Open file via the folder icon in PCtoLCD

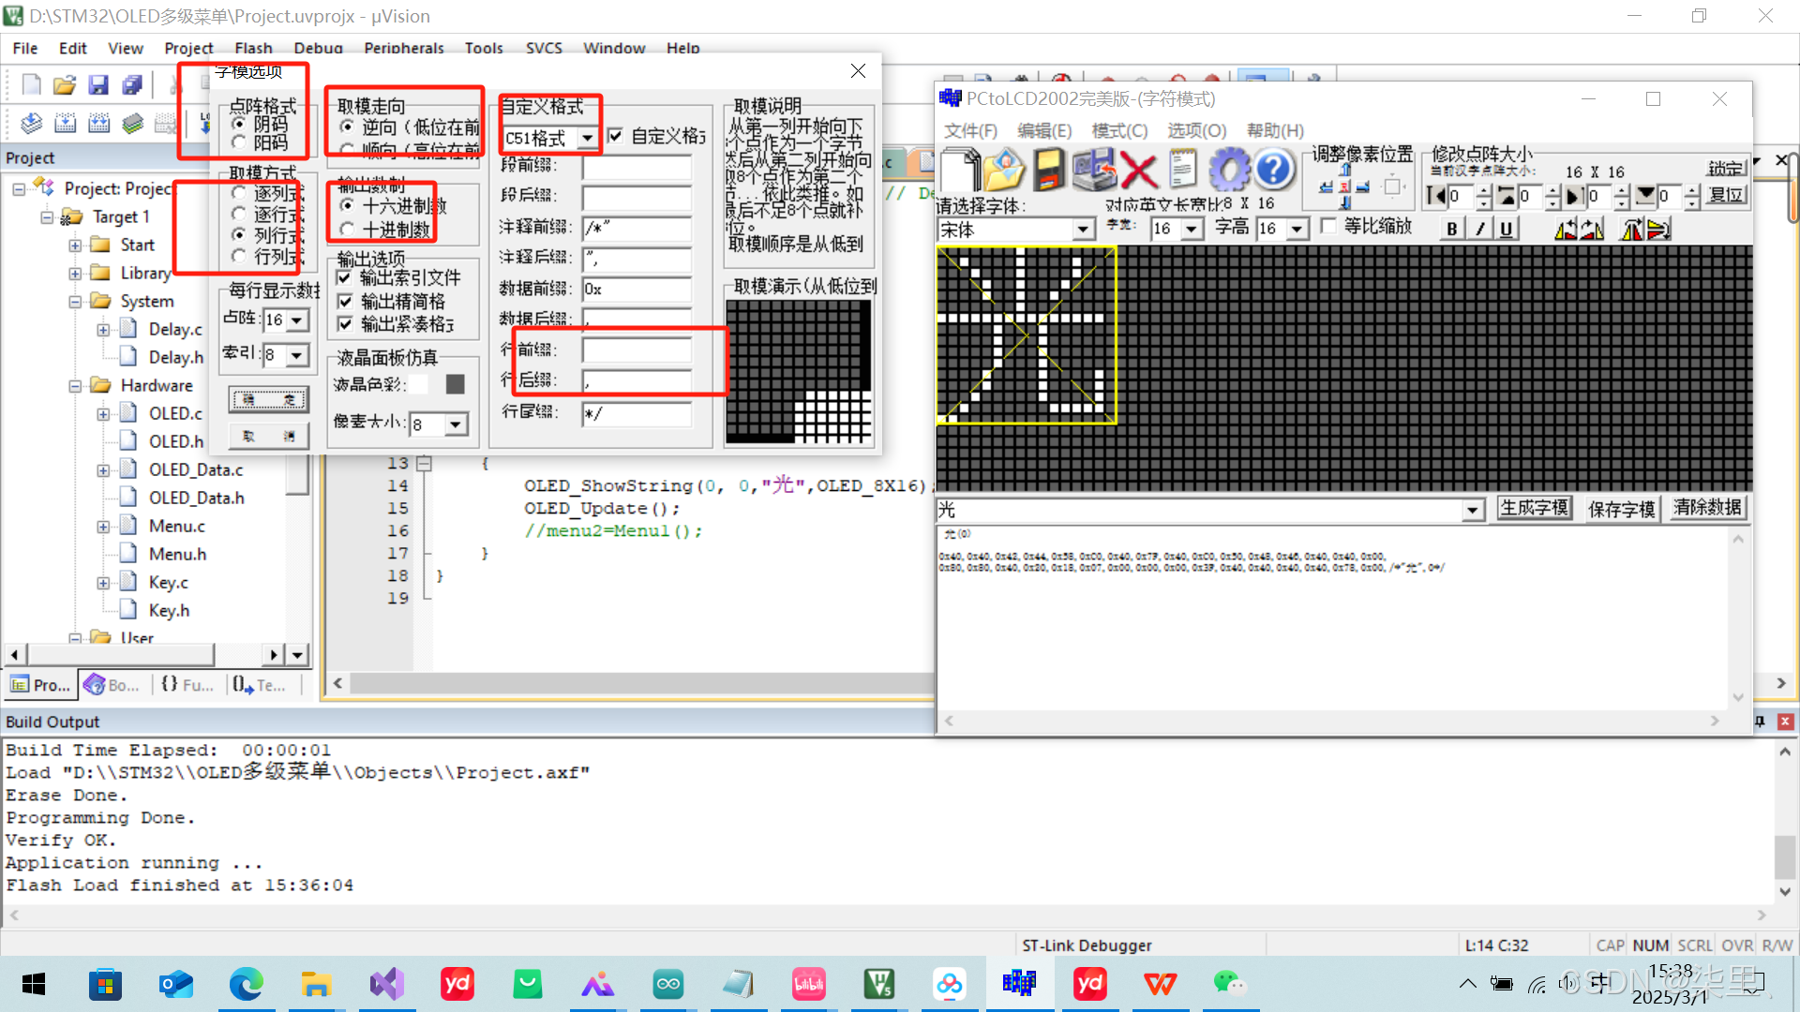pos(1003,171)
